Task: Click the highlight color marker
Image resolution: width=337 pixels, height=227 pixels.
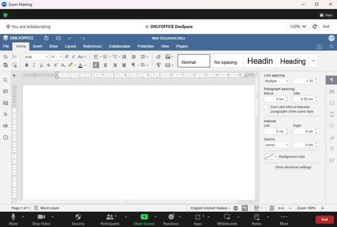Action: click(x=70, y=65)
